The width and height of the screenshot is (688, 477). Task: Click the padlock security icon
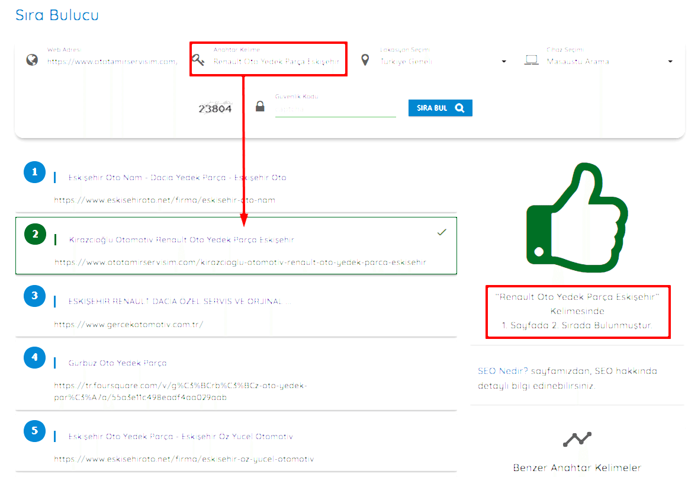tap(259, 107)
